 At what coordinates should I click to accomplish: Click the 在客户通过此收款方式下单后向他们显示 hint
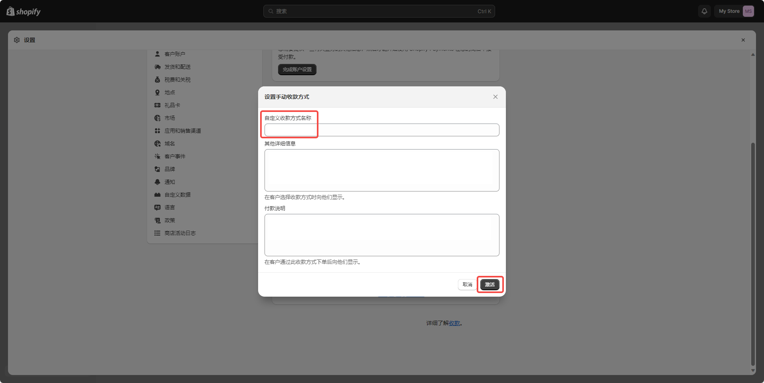tap(312, 262)
